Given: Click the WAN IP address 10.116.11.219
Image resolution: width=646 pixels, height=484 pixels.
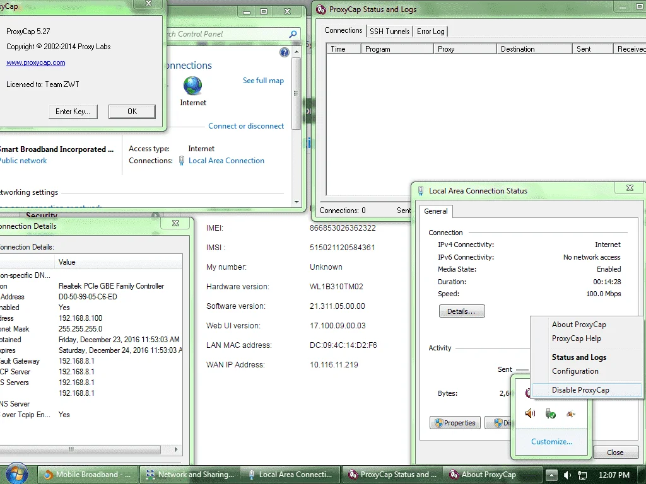Looking at the screenshot, I should (334, 365).
